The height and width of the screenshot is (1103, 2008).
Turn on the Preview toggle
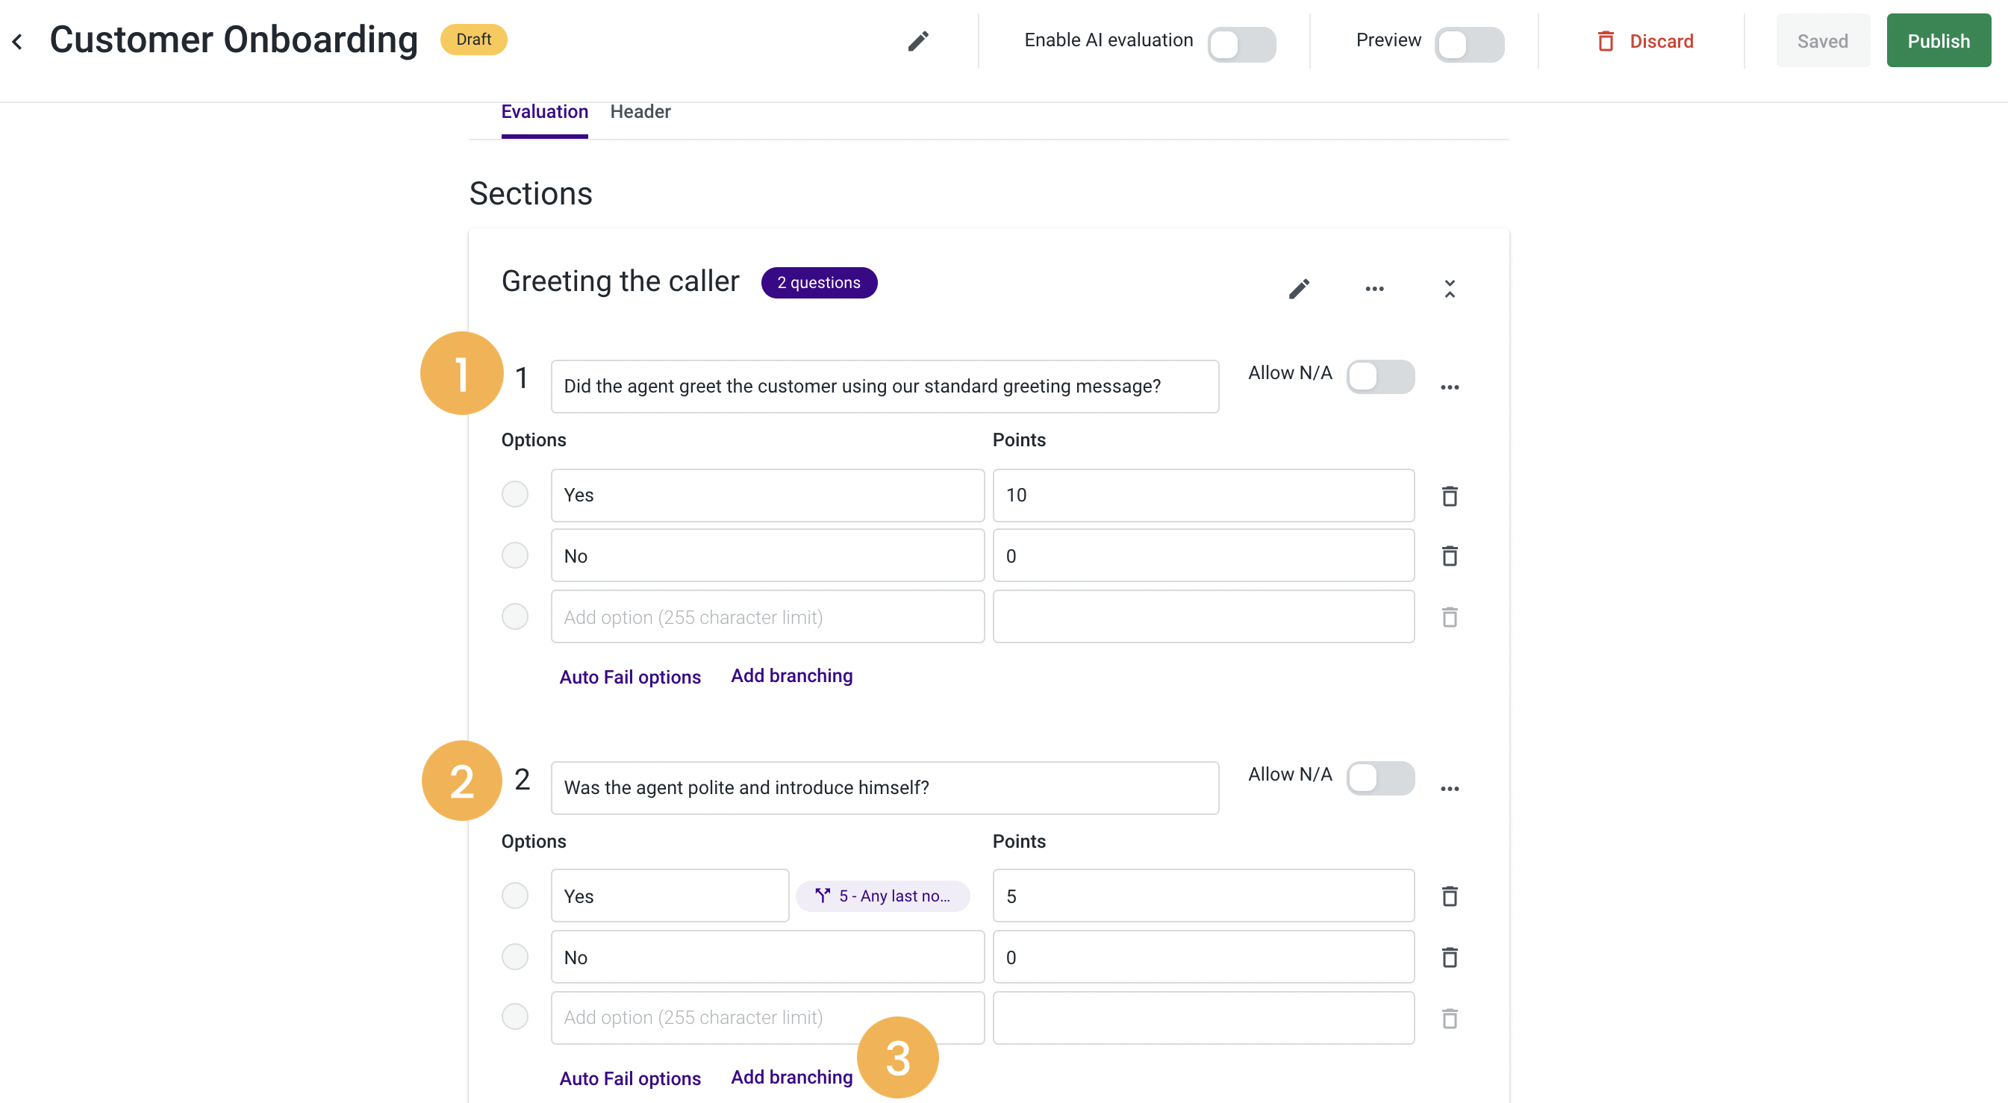tap(1468, 45)
